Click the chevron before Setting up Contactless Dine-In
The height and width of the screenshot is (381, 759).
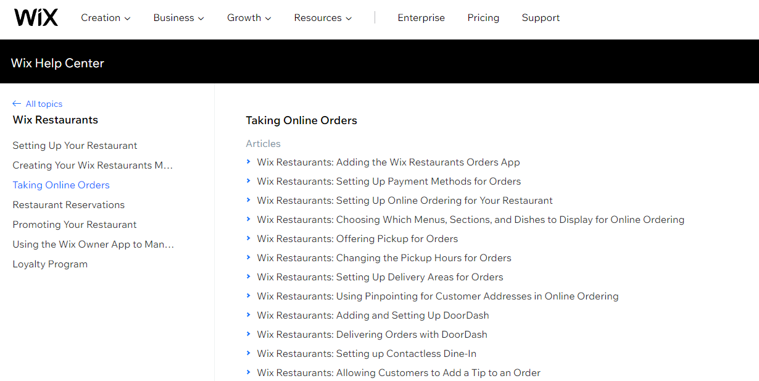tap(249, 353)
